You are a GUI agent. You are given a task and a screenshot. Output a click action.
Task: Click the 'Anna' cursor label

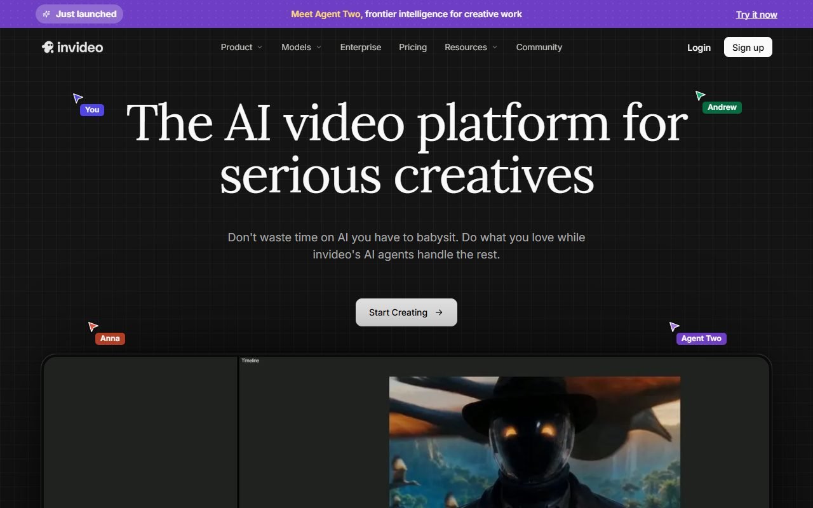click(110, 338)
